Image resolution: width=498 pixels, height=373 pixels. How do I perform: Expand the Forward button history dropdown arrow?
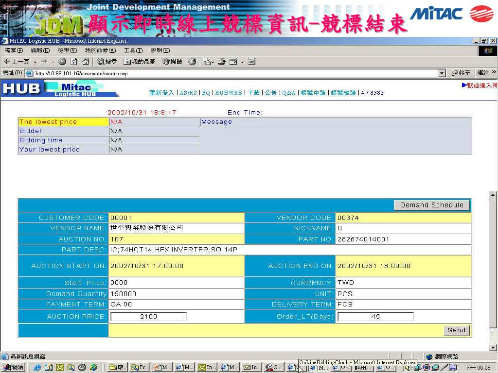tap(53, 62)
